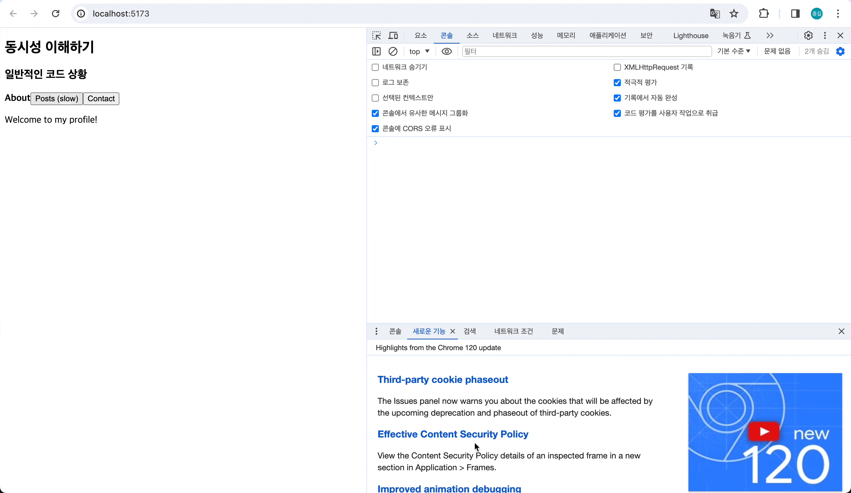Toggle 네트워크 숨기기 checkbox
The height and width of the screenshot is (493, 851).
coord(375,67)
